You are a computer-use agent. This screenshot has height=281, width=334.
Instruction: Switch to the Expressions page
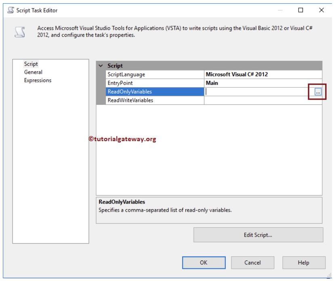coord(38,80)
